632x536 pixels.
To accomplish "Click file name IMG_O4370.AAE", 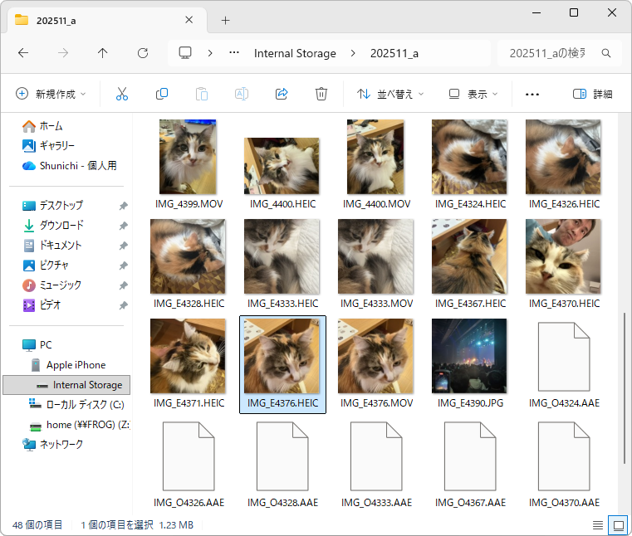I will pyautogui.click(x=564, y=503).
